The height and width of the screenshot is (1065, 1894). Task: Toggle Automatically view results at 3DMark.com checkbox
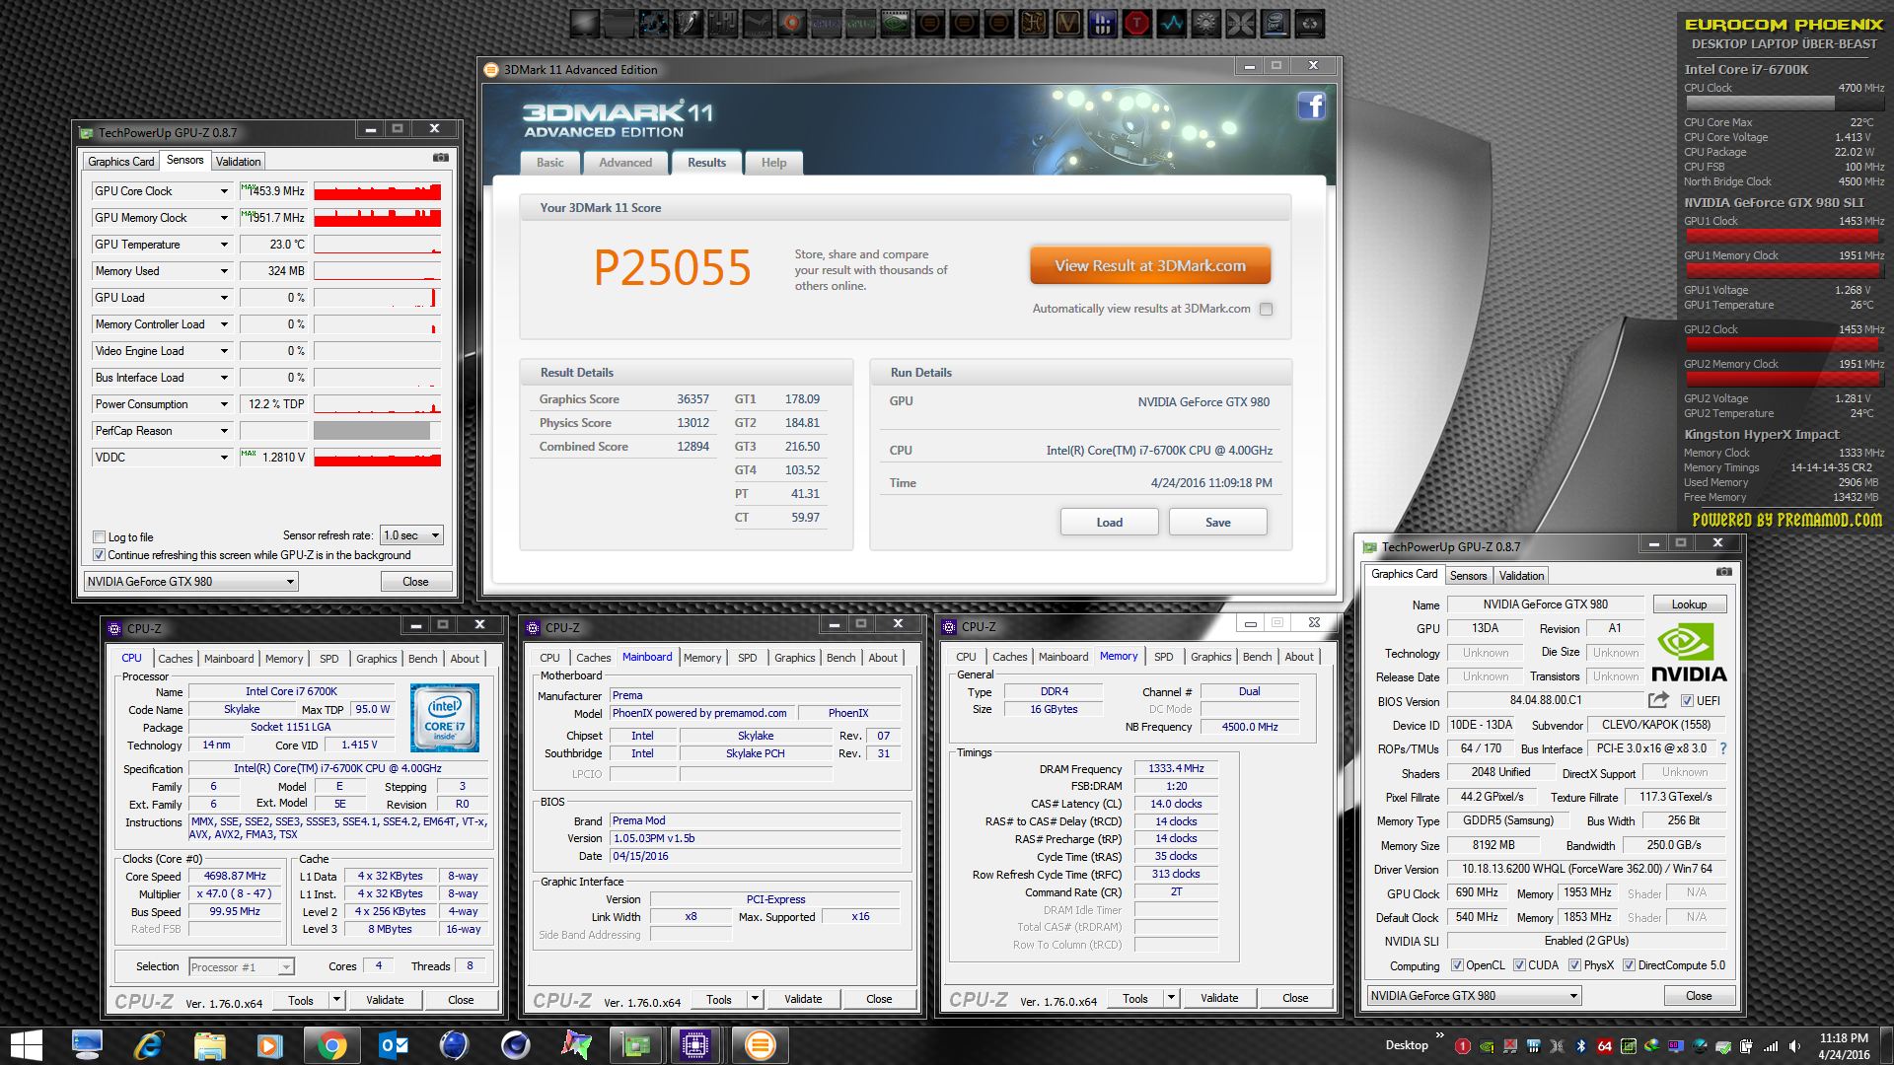coord(1266,309)
